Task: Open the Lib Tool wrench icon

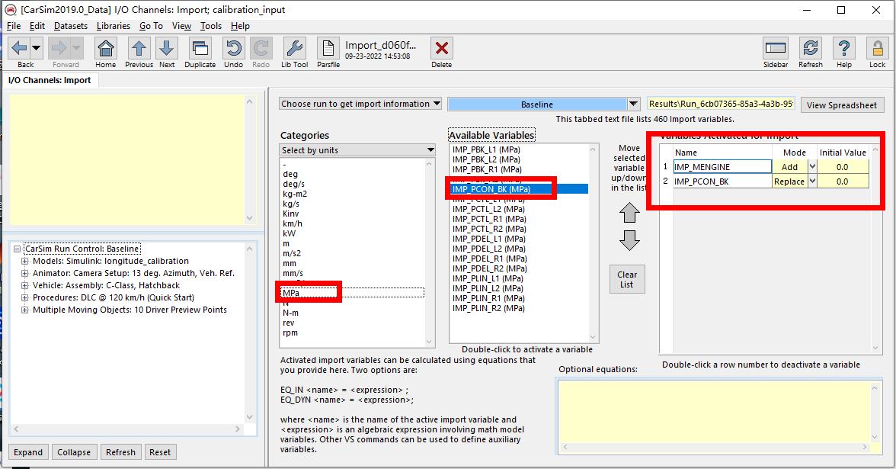Action: (294, 49)
